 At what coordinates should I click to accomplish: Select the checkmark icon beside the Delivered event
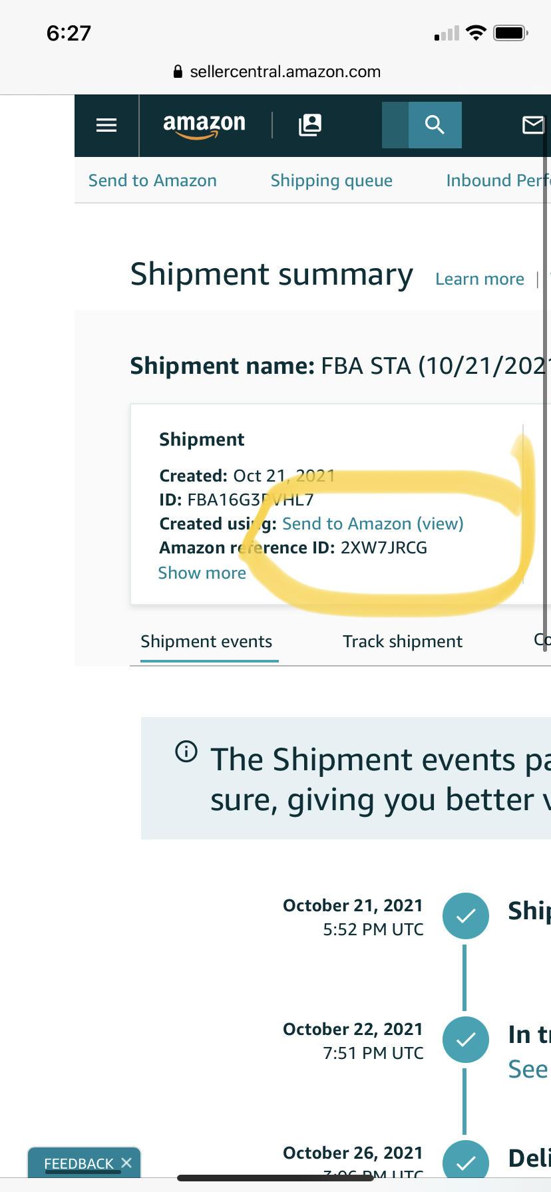[x=465, y=1162]
